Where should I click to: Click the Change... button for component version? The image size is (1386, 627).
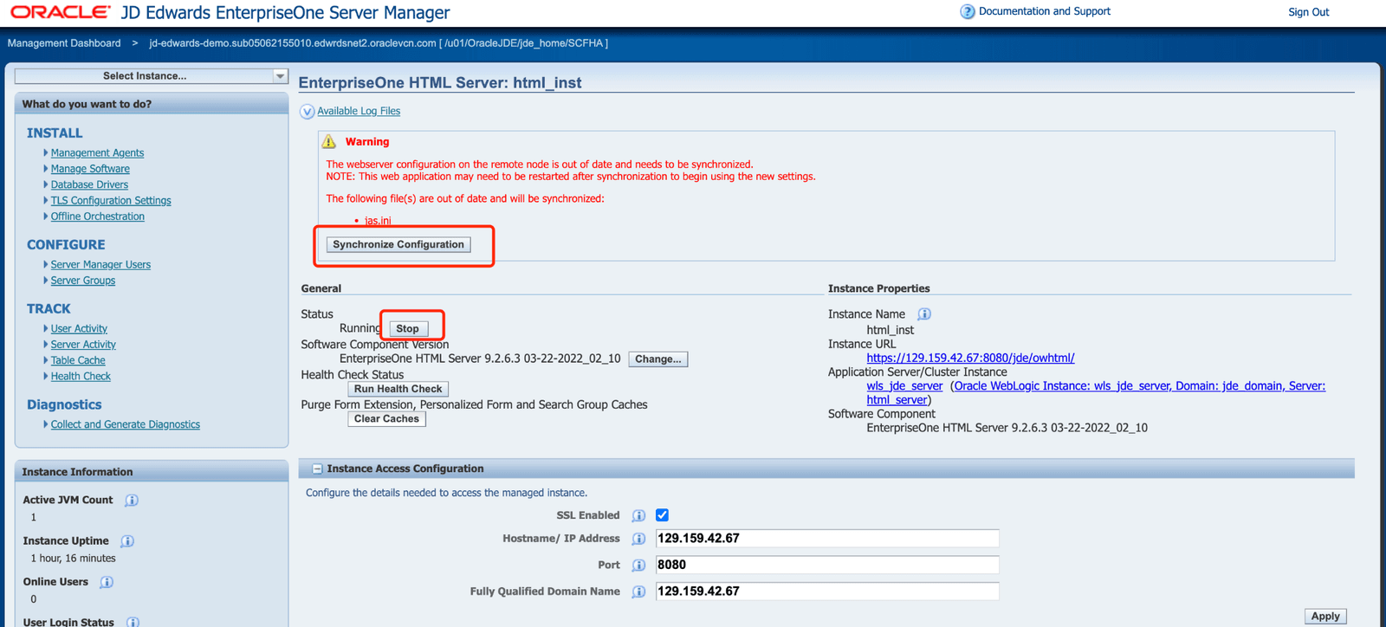pos(658,359)
